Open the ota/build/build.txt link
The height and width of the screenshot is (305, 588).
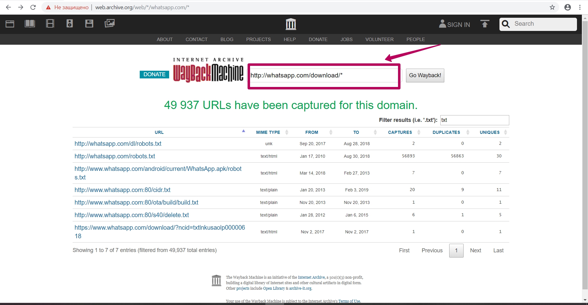[136, 202]
